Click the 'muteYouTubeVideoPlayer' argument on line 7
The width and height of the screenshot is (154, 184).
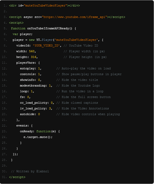click(76, 40)
